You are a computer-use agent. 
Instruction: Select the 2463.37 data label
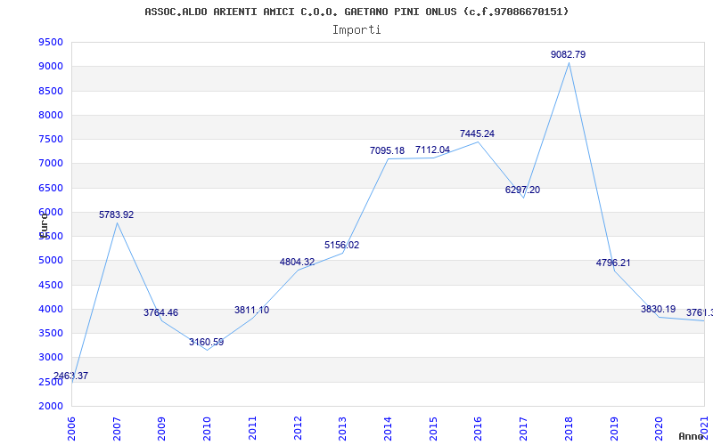(x=70, y=376)
